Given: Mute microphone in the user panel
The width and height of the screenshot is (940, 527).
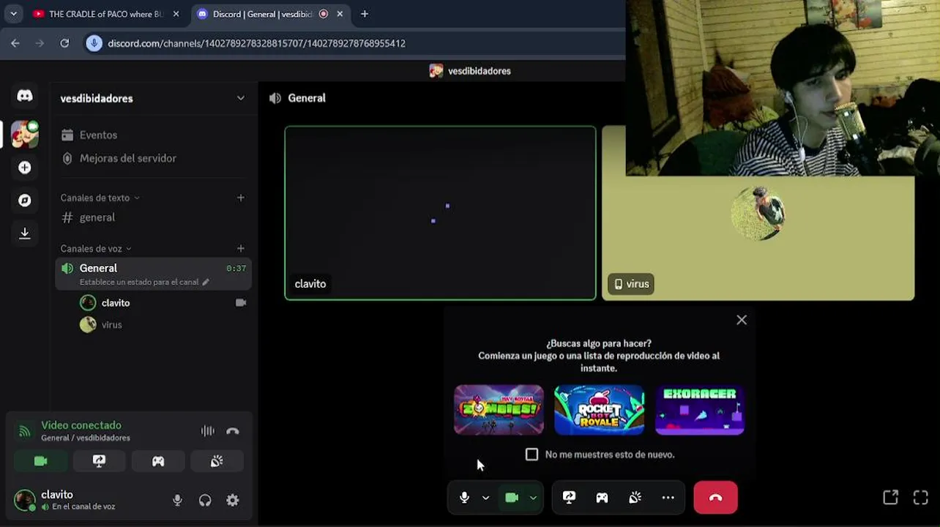Looking at the screenshot, I should tap(177, 501).
